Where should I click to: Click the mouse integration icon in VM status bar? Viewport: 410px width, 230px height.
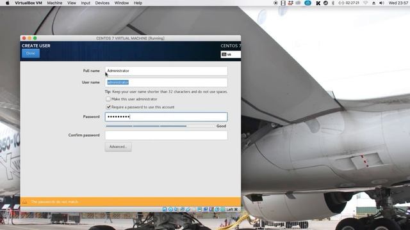coord(217,209)
